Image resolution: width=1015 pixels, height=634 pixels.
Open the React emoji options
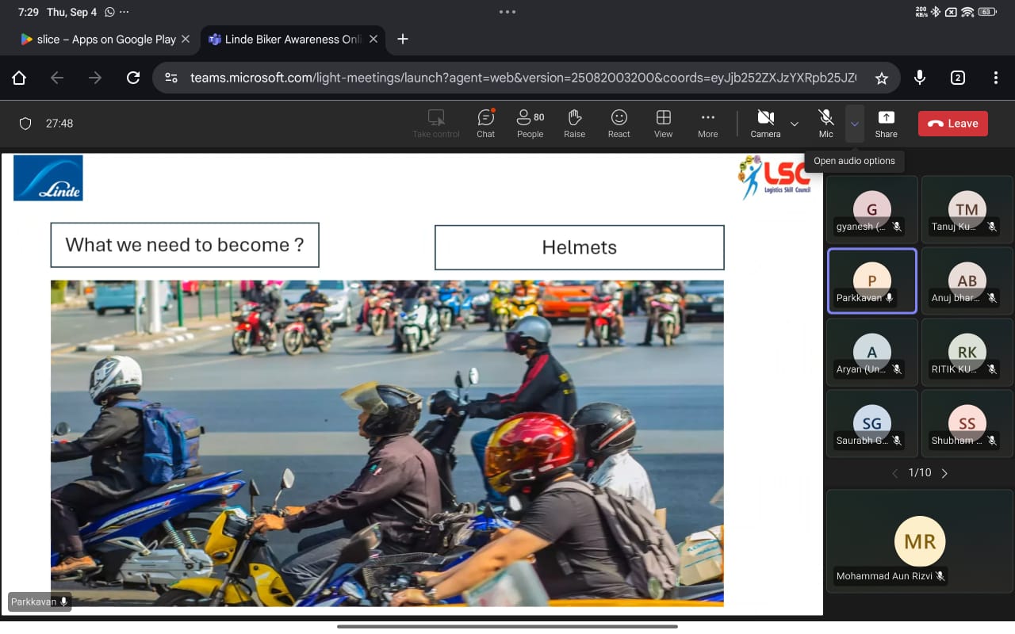tap(619, 123)
